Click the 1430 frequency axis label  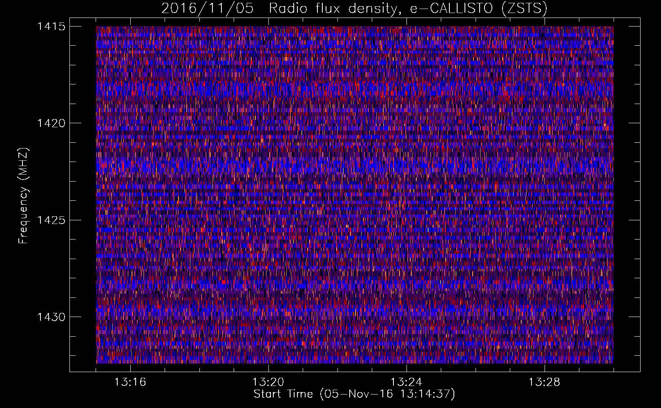[x=51, y=317]
